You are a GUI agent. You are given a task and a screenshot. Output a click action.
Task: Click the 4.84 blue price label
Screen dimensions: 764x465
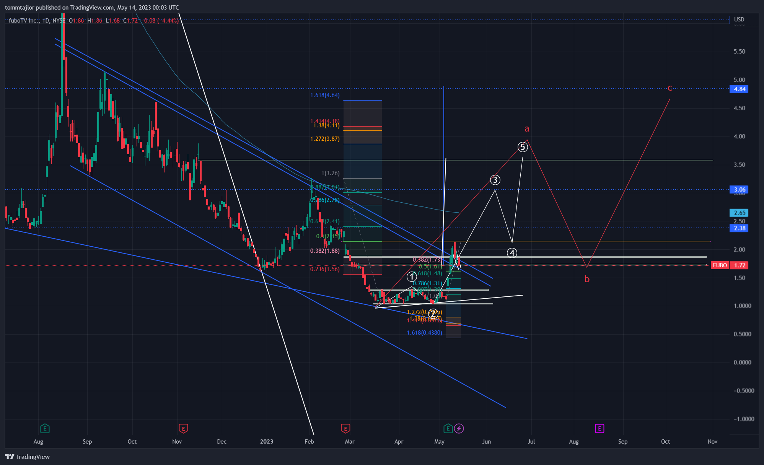[x=739, y=89]
